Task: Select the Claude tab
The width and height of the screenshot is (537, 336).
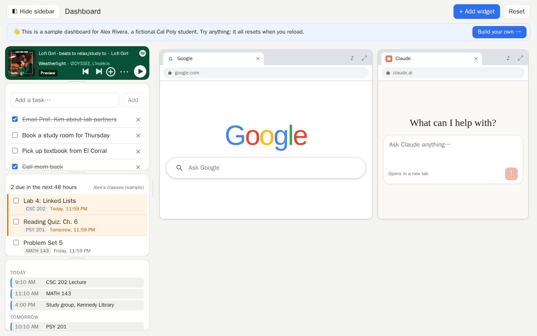Action: (x=432, y=59)
